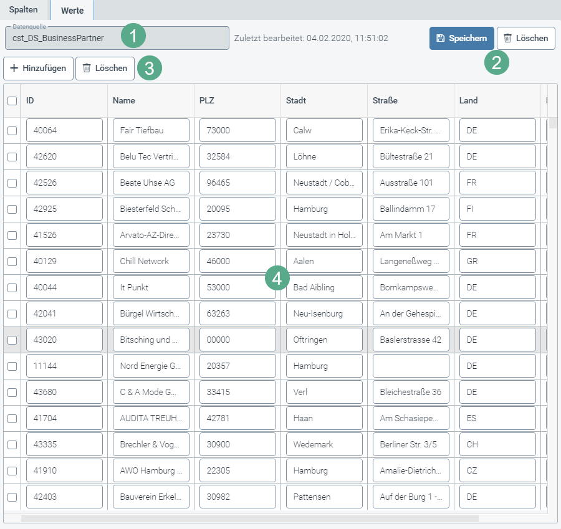Click the Speichern save button
The height and width of the screenshot is (529, 561).
pyautogui.click(x=461, y=39)
